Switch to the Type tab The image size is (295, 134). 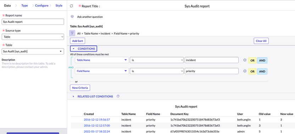click(24, 5)
